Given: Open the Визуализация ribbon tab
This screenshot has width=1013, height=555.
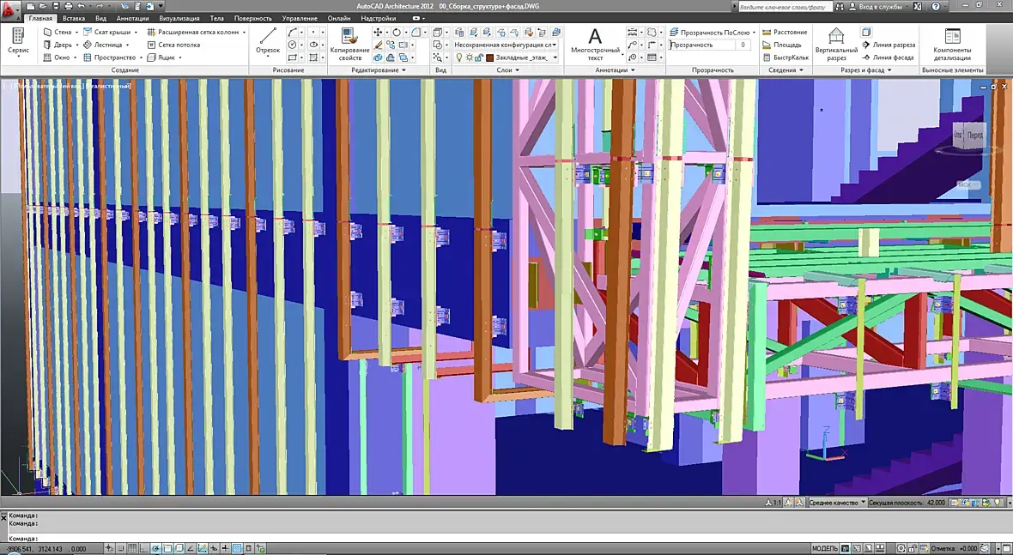Looking at the screenshot, I should (x=179, y=18).
